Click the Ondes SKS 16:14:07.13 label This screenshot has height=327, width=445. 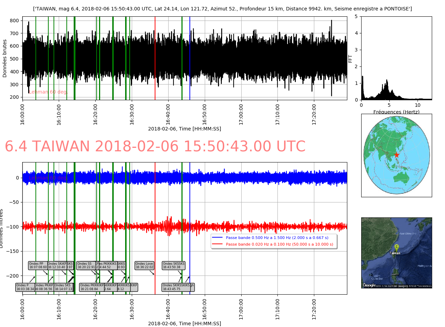pos(63,287)
